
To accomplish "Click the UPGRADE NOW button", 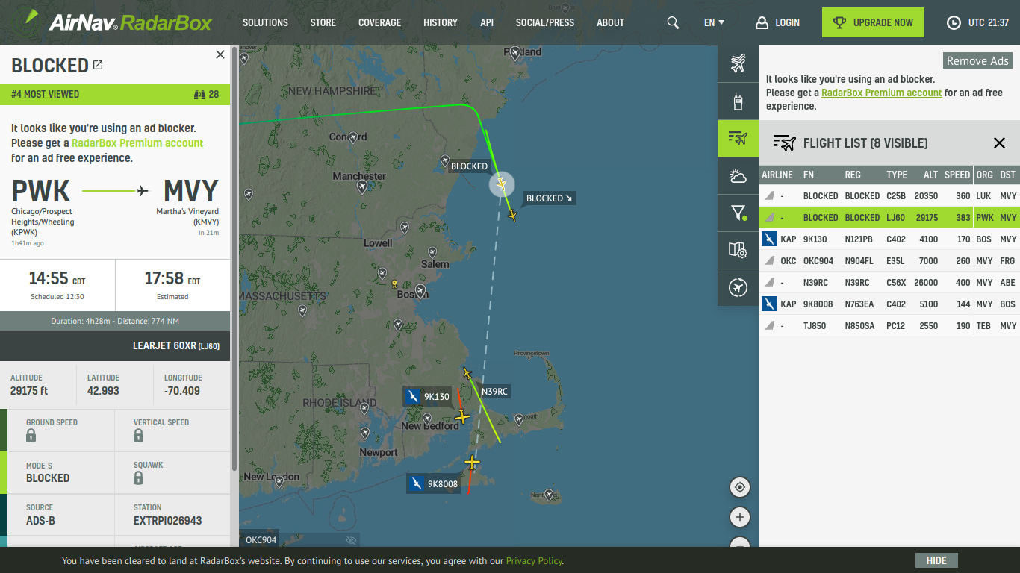I will [x=873, y=22].
